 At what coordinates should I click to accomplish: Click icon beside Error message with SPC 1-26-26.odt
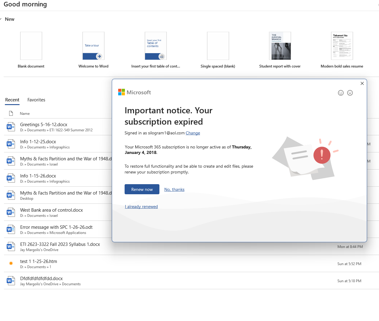11,229
